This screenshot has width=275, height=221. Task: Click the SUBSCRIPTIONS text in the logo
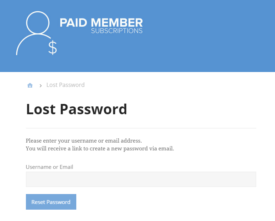(x=117, y=31)
